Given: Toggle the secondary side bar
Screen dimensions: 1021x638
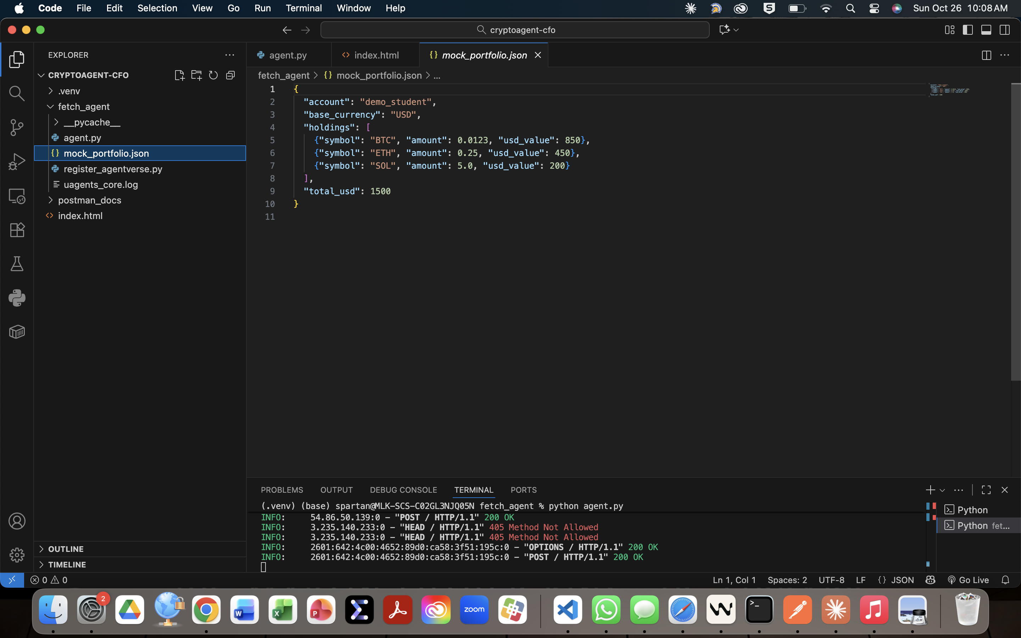Looking at the screenshot, I should click(1005, 30).
